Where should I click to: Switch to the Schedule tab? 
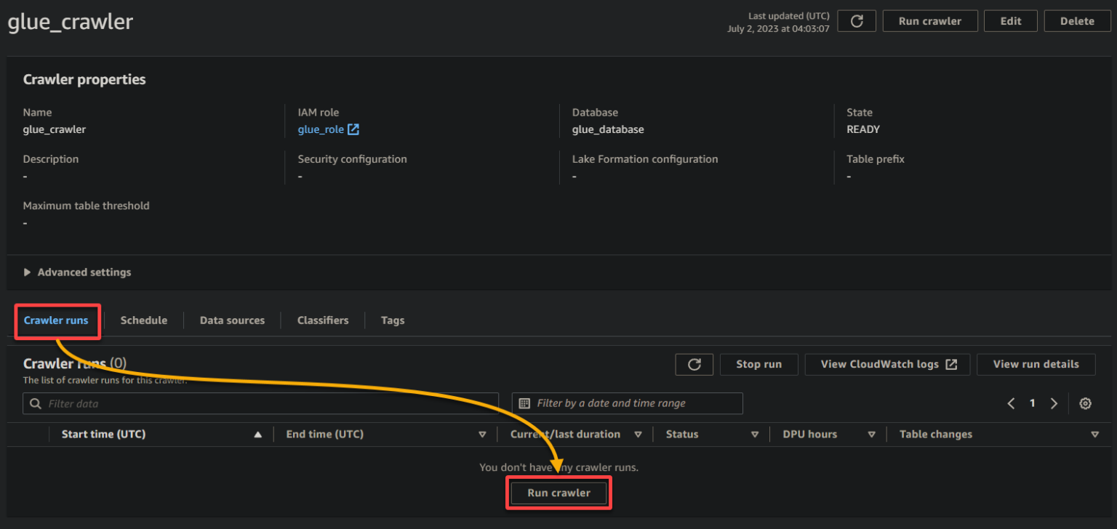click(x=143, y=320)
